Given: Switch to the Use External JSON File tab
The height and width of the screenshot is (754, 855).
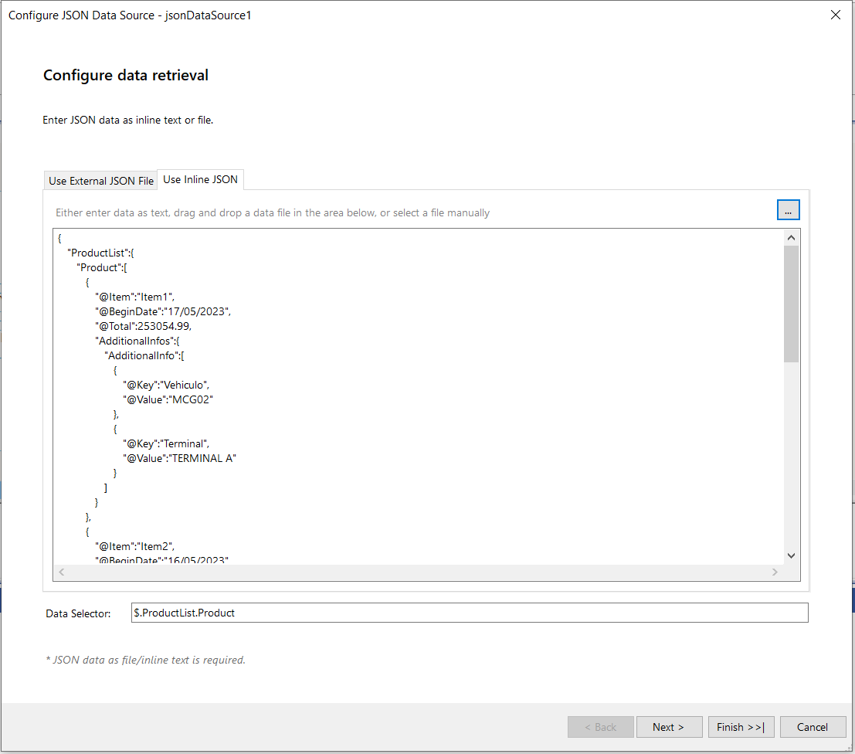Looking at the screenshot, I should [101, 181].
